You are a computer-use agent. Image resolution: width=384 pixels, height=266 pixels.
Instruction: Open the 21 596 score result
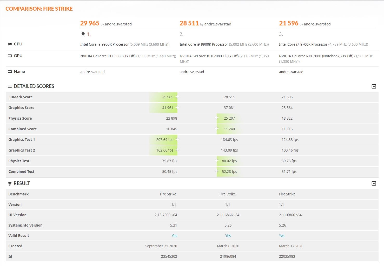(x=289, y=23)
